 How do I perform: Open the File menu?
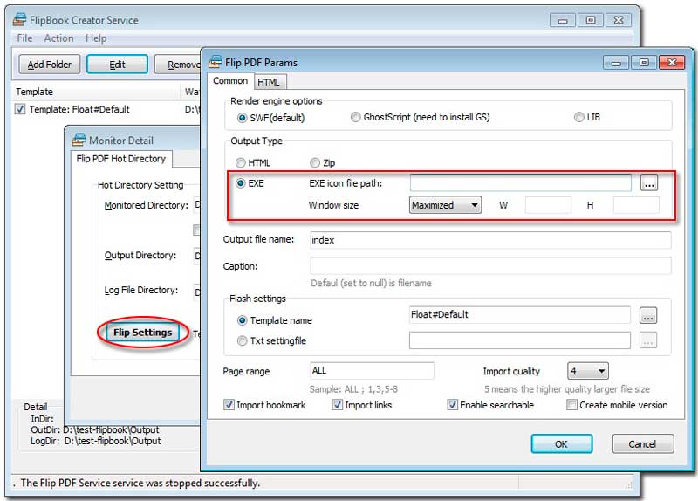[x=24, y=38]
